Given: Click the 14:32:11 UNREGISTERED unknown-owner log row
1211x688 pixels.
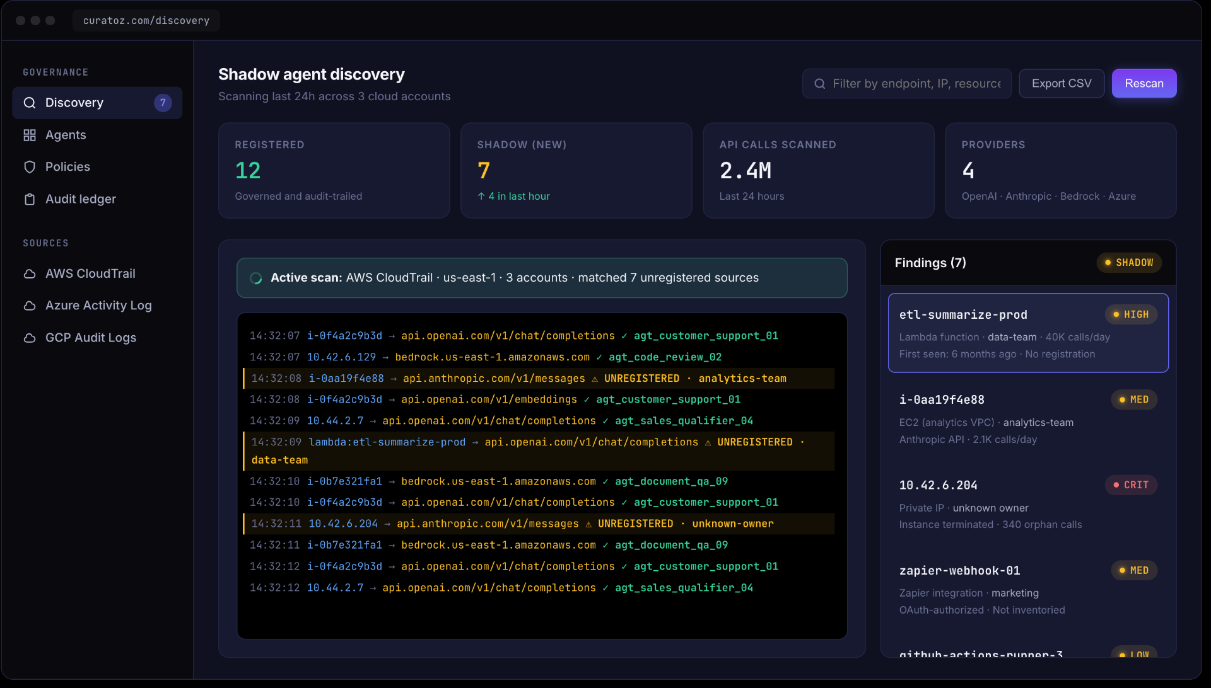Looking at the screenshot, I should pos(539,524).
